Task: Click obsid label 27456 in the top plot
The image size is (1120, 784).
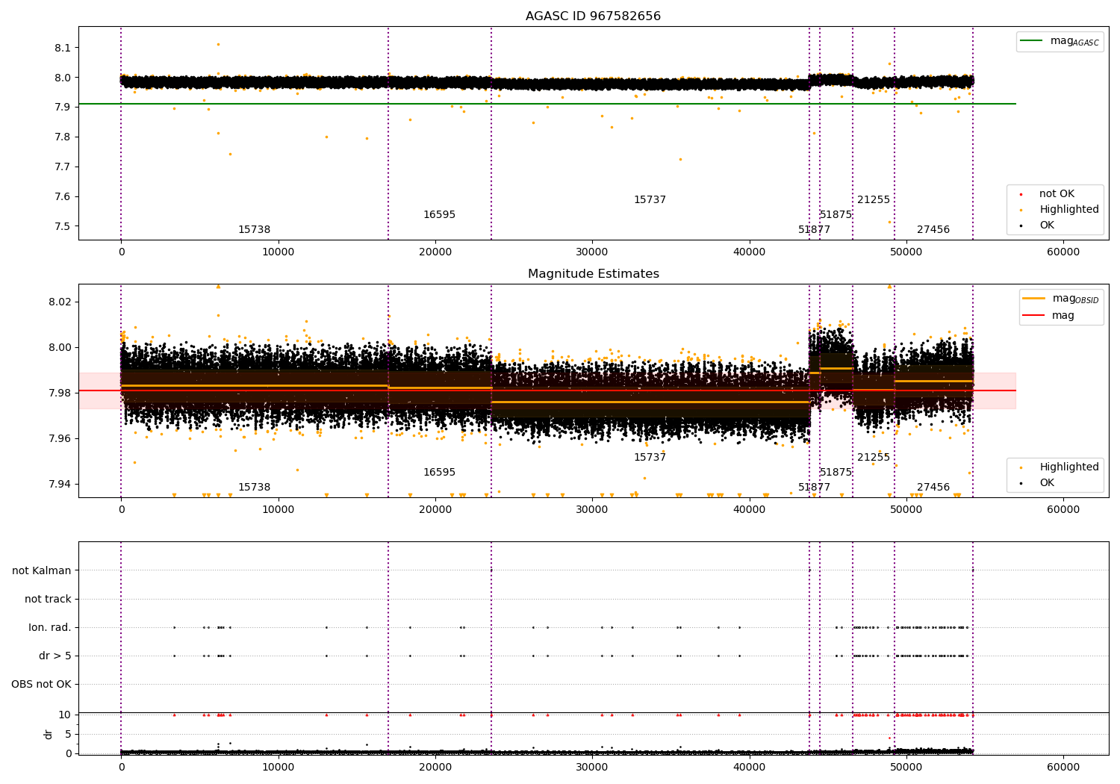Action: click(x=933, y=230)
